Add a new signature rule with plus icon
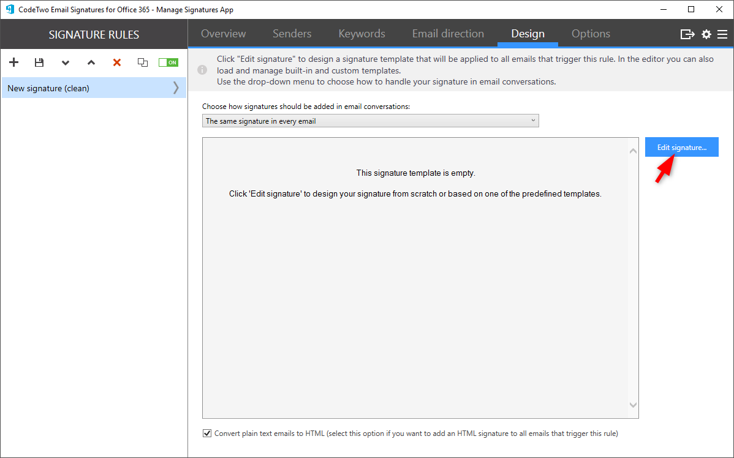The height and width of the screenshot is (458, 734). click(13, 62)
